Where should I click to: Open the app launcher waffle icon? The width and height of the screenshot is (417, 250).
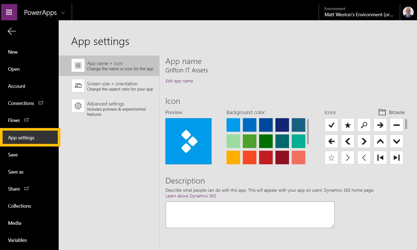(x=9, y=12)
